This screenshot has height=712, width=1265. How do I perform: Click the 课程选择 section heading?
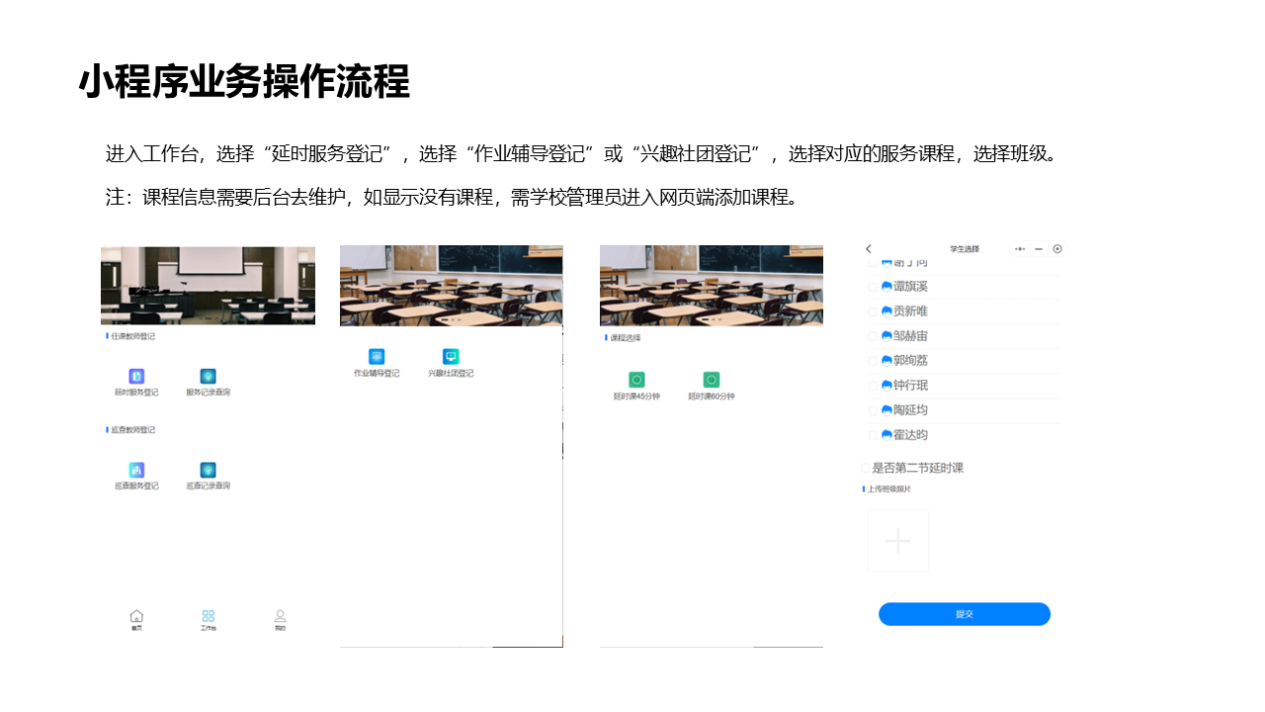(626, 338)
